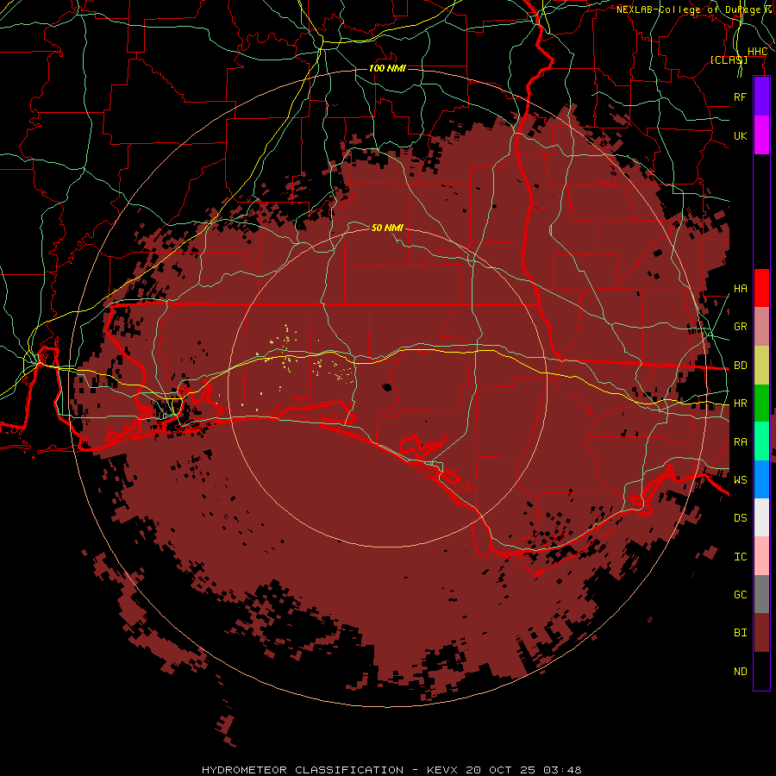776x776 pixels.
Task: Click the yellow BD legend swatch
Action: coord(761,366)
